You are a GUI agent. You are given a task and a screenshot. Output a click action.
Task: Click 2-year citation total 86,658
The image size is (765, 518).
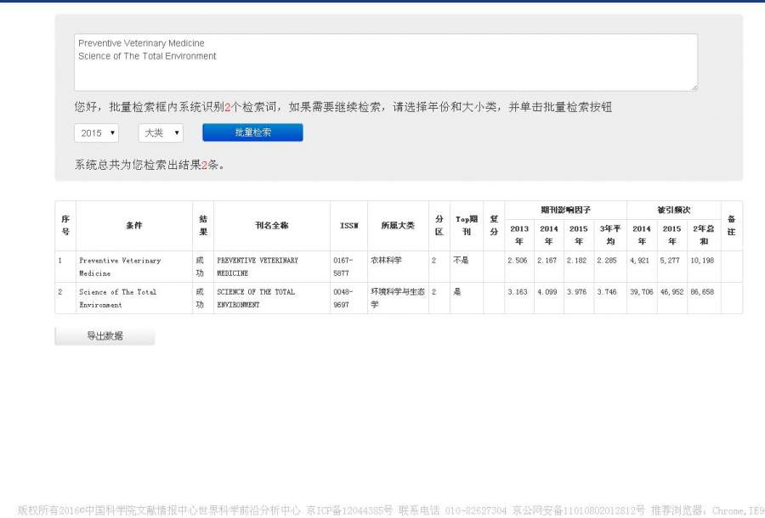click(702, 292)
